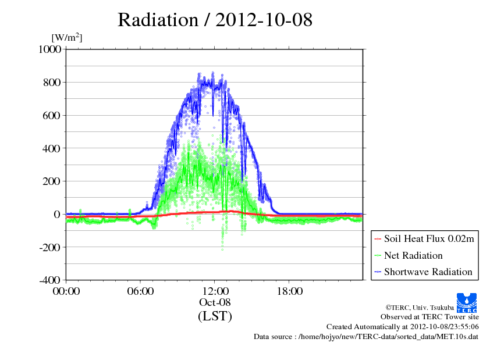The image size is (490, 346).
Task: Click the 800 y-axis label
Action: click(x=52, y=83)
